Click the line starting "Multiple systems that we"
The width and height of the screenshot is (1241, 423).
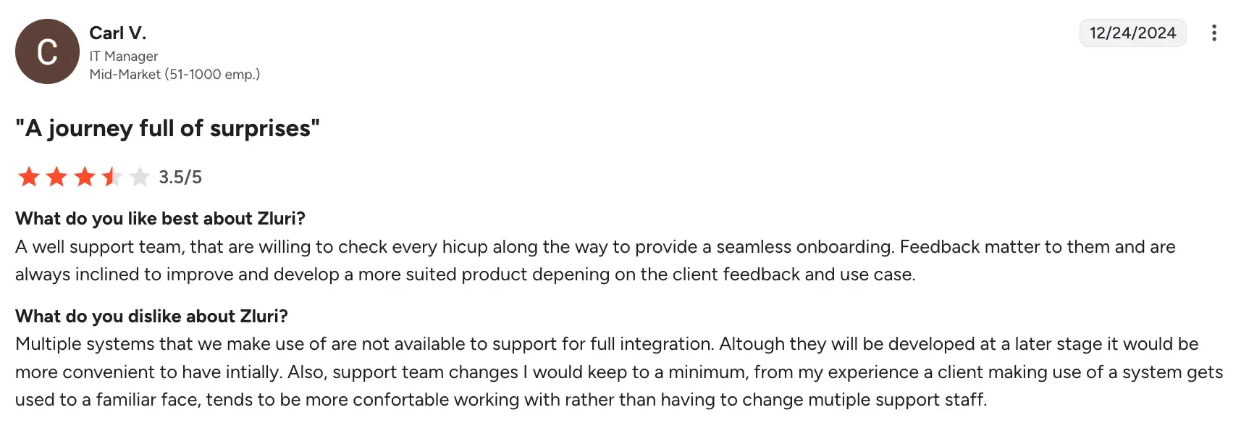pos(607,344)
